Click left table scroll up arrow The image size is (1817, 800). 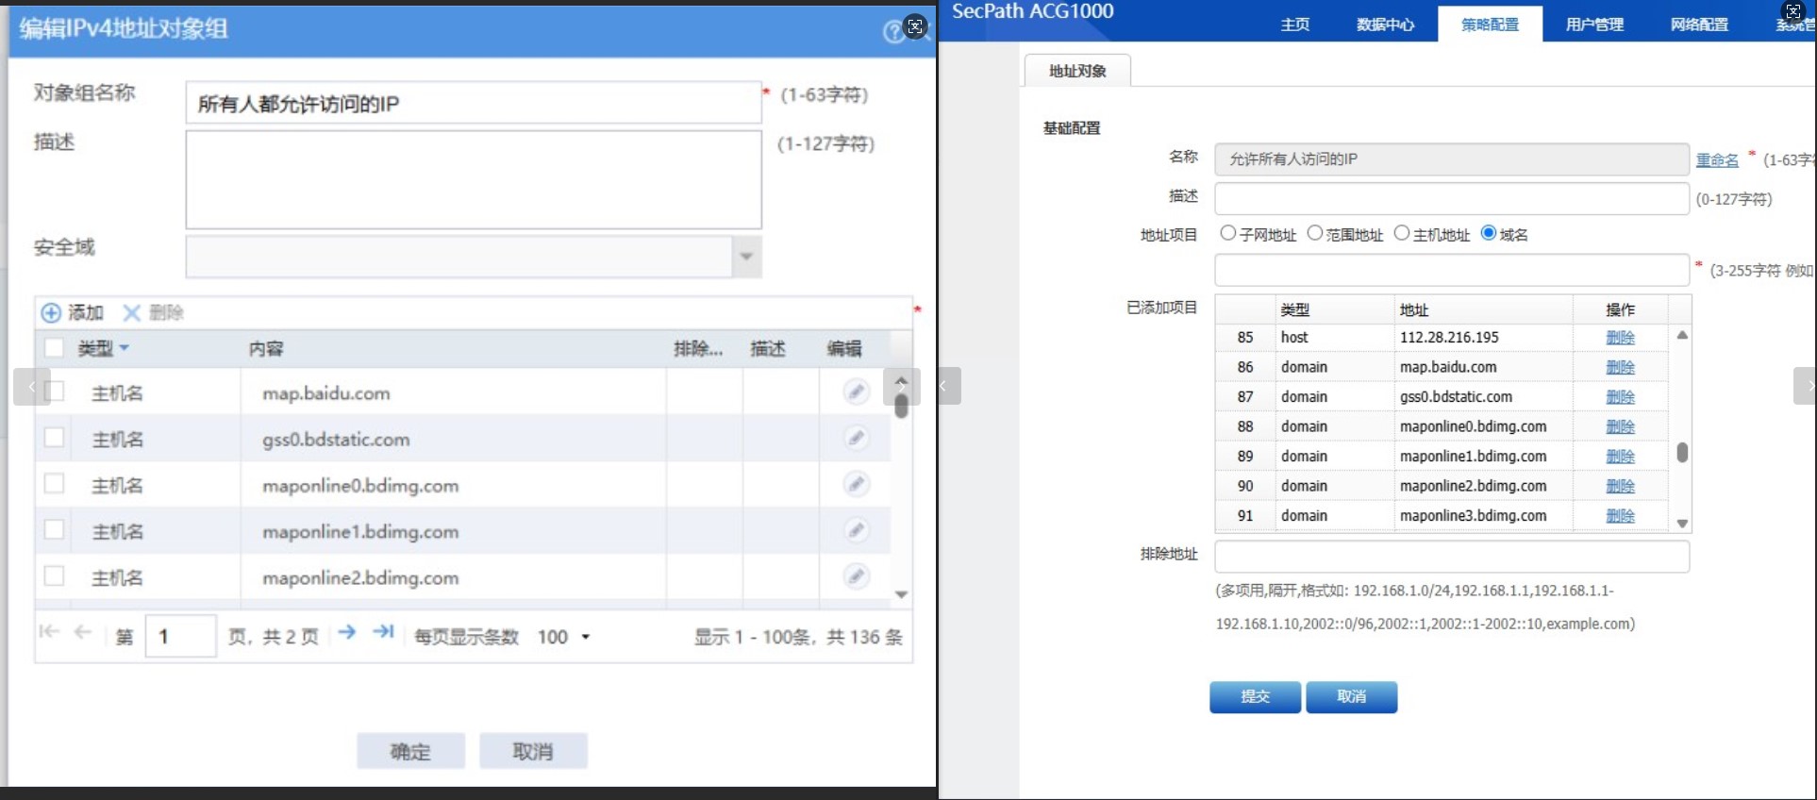901,382
